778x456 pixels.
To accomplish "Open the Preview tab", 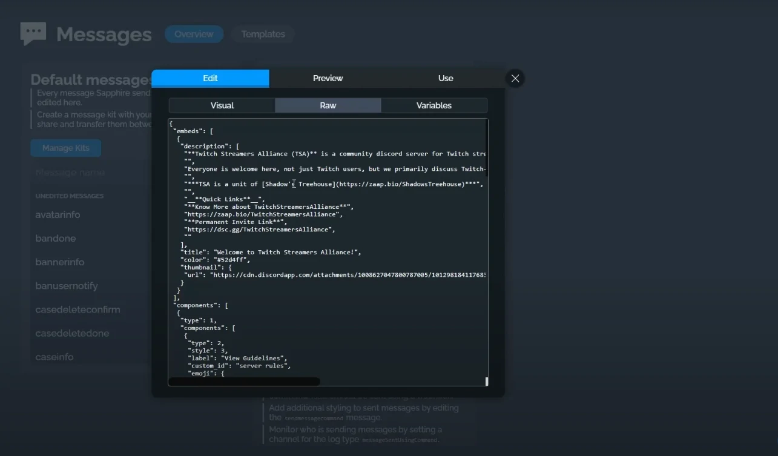I will (x=328, y=78).
